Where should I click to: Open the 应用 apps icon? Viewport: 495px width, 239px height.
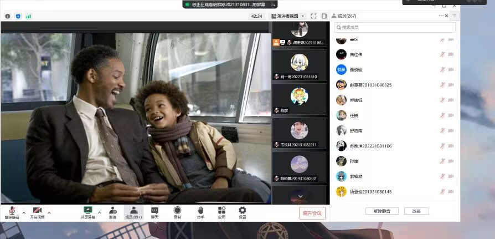[x=221, y=212]
